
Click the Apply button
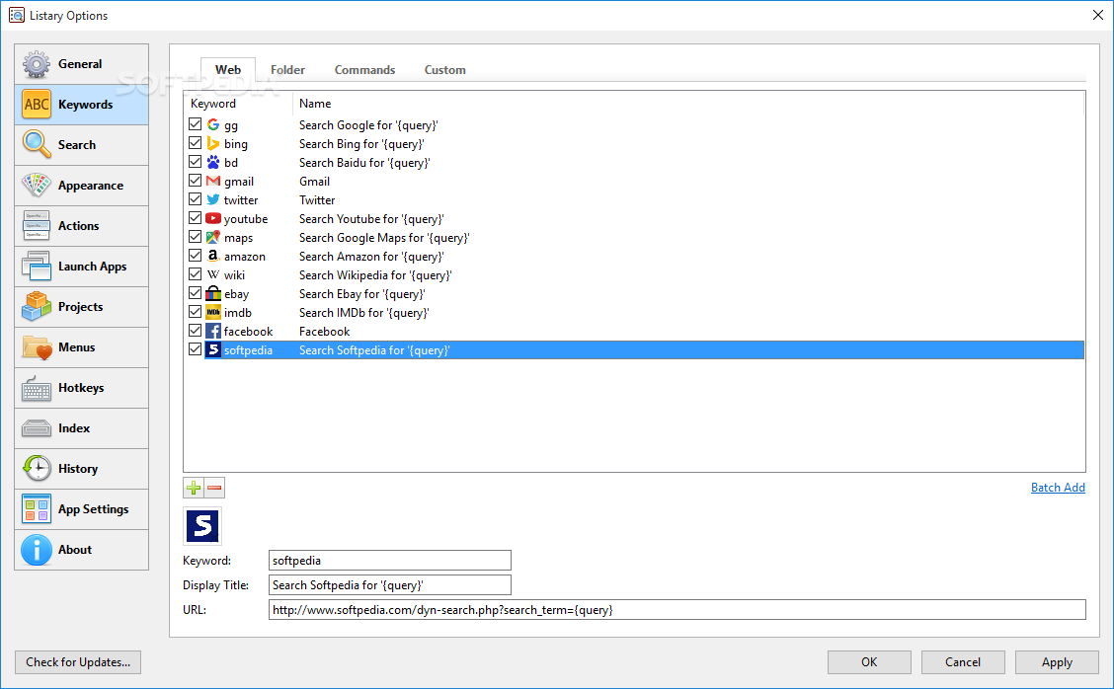pos(1057,662)
